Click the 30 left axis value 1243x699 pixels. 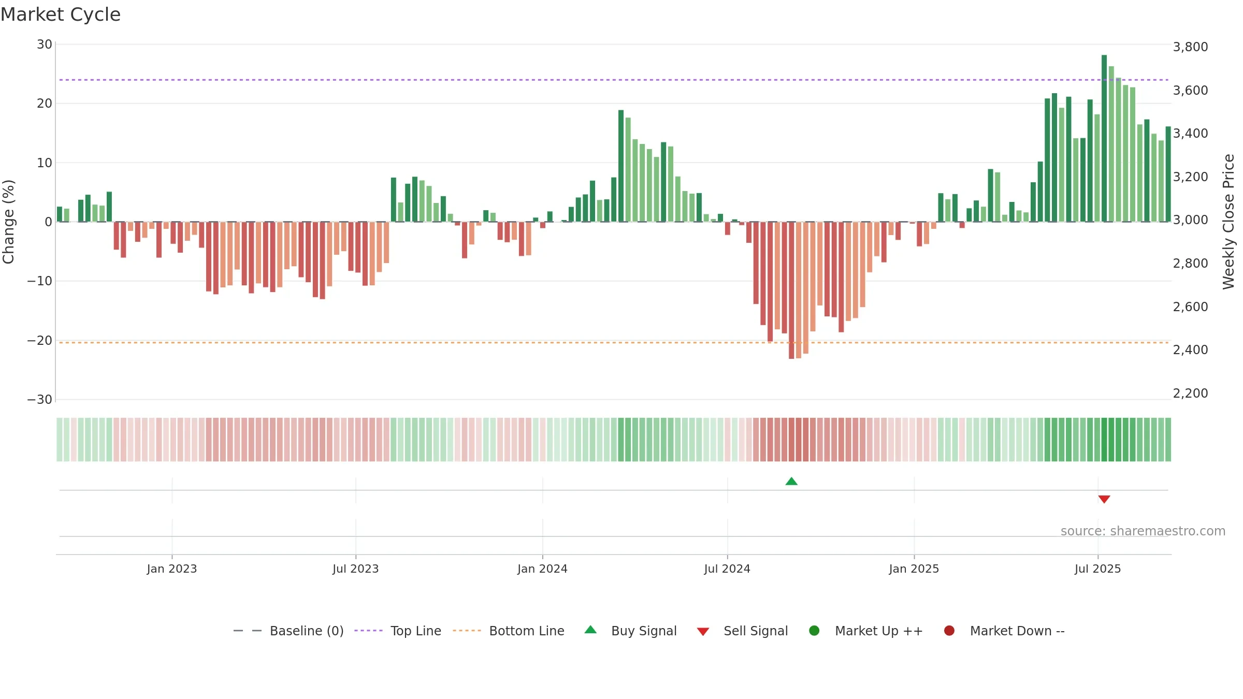45,45
